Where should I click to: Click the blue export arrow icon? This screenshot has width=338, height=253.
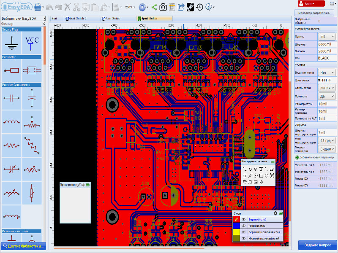coord(181,7)
